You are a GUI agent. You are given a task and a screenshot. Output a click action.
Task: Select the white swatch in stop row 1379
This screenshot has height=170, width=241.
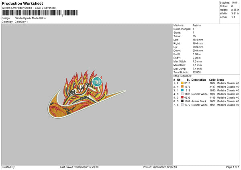coord(182,105)
